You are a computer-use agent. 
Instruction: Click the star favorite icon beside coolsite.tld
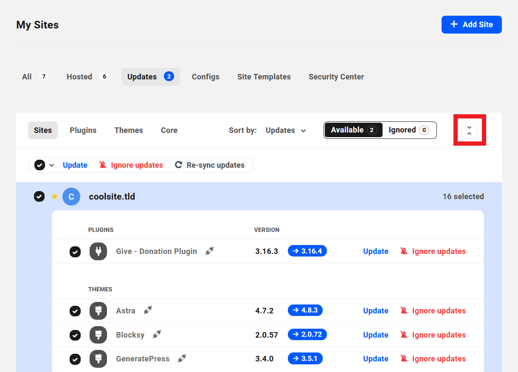click(54, 197)
